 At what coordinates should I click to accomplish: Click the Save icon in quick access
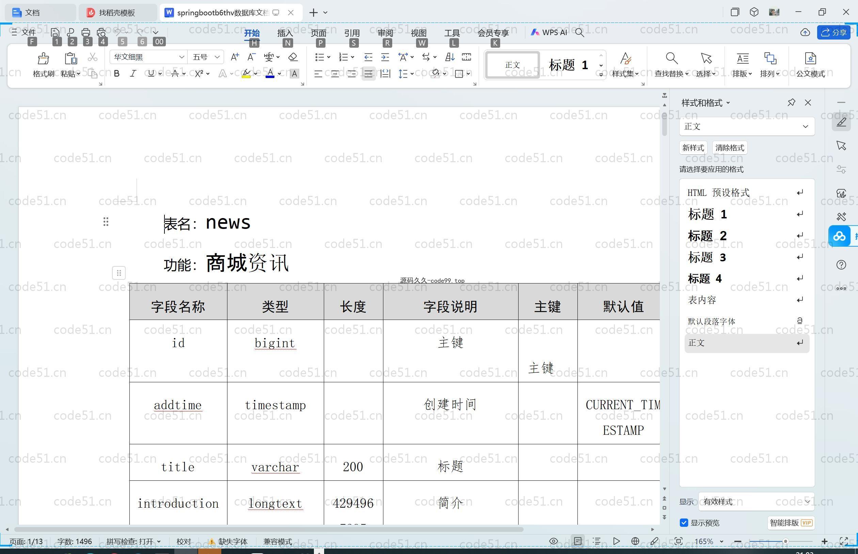pos(55,32)
